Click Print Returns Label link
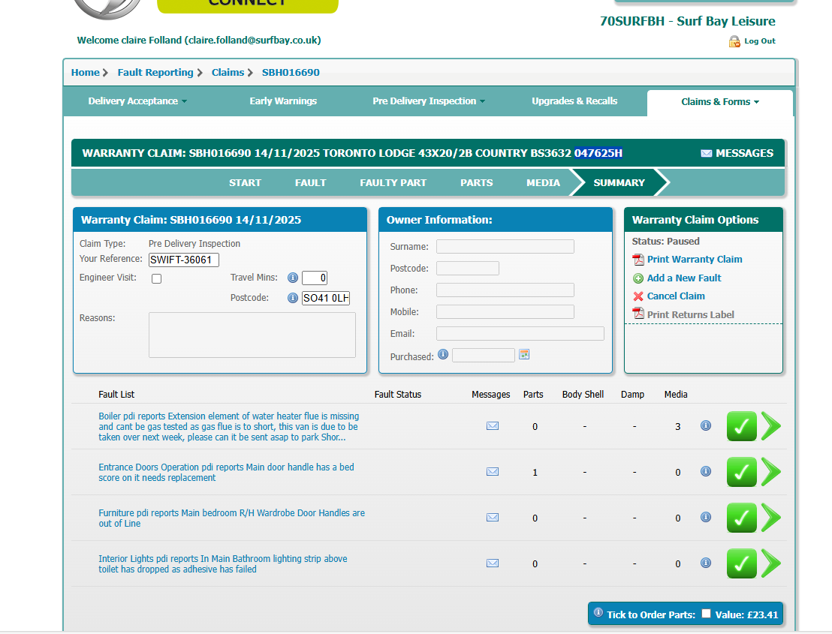The image size is (832, 634). click(690, 315)
